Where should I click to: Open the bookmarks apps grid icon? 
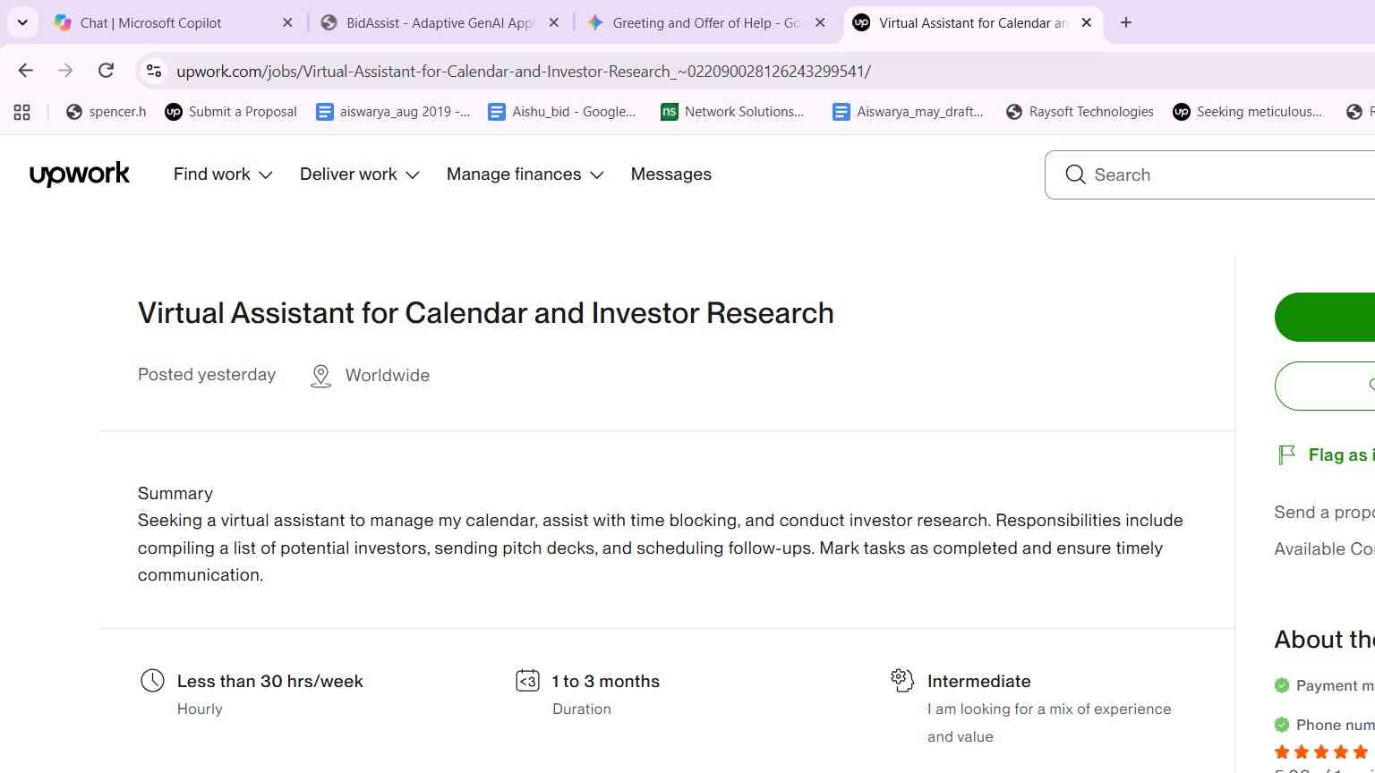22,112
